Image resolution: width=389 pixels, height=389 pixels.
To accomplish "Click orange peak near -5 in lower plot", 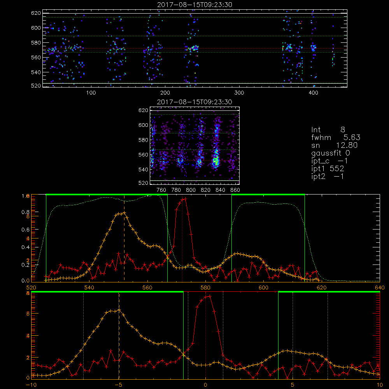I will point(119,310).
